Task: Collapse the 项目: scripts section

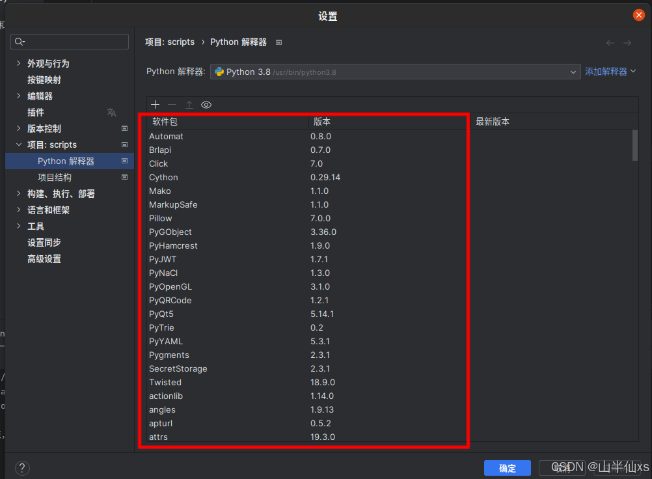Action: pos(18,144)
